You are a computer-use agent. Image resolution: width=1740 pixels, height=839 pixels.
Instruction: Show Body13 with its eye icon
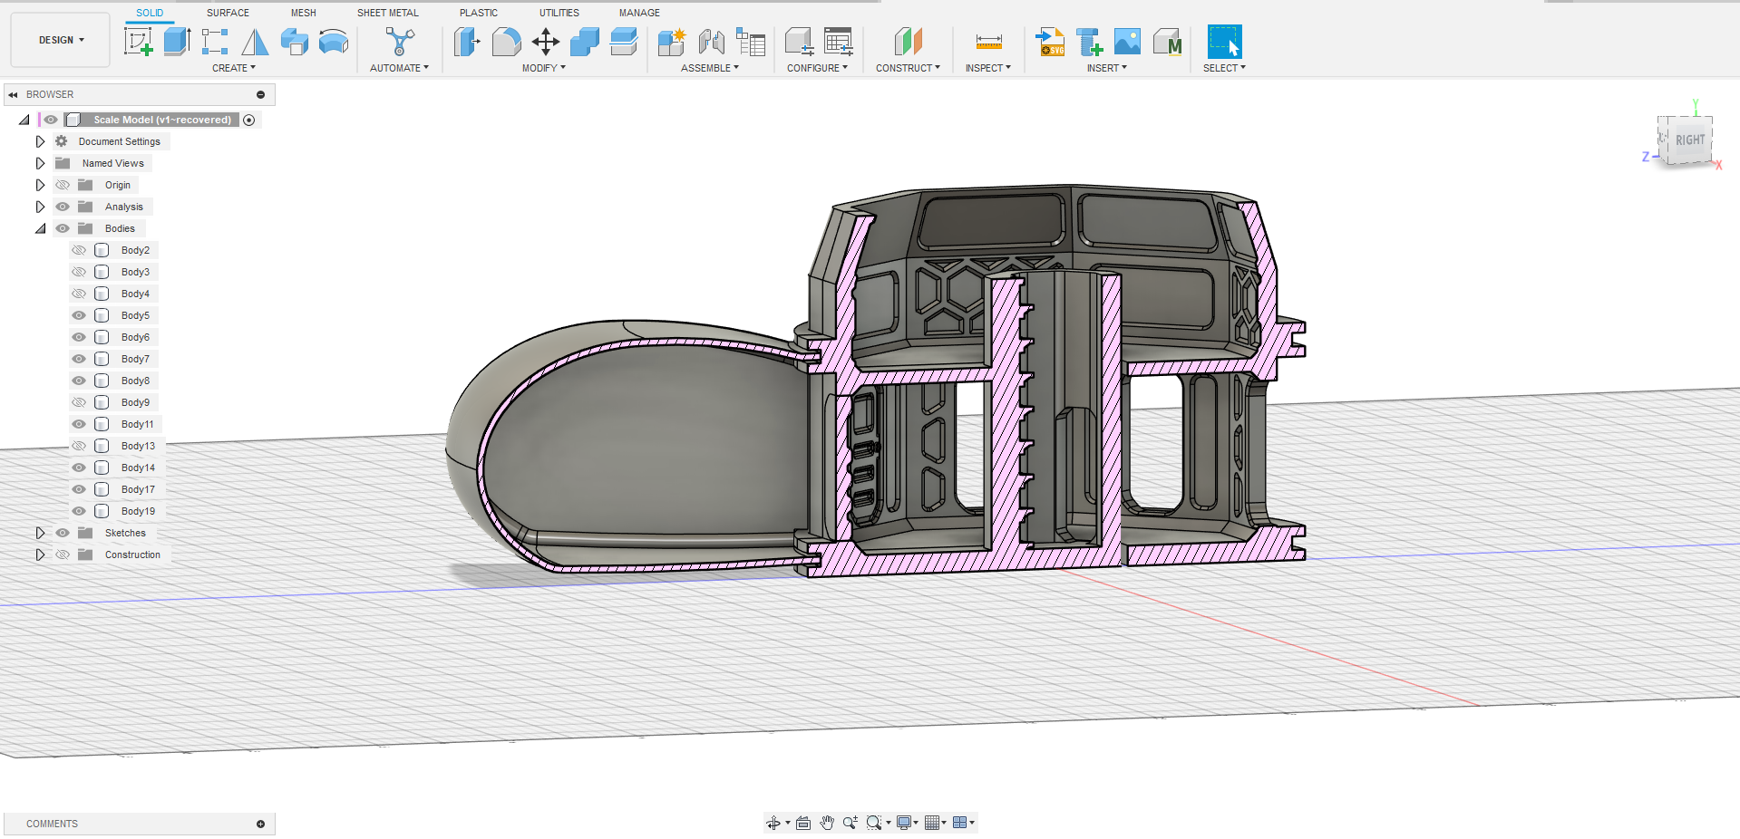point(79,446)
